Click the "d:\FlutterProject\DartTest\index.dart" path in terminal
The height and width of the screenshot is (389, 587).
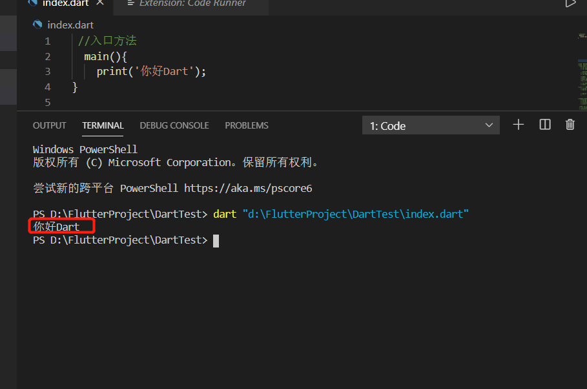(x=355, y=214)
